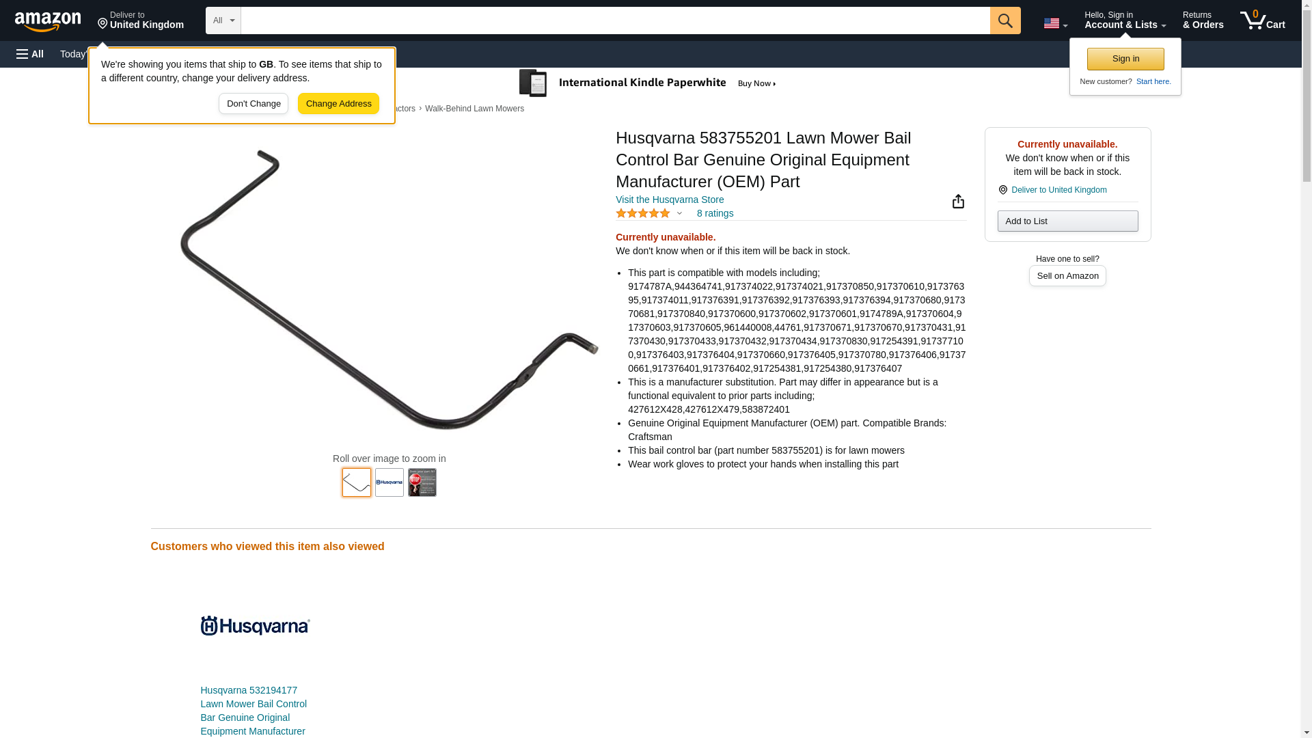Click into the search text field
The height and width of the screenshot is (738, 1312).
(x=615, y=20)
